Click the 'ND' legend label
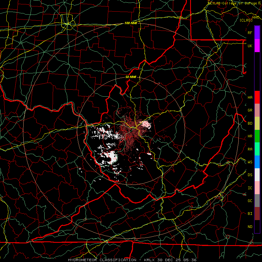Image resolution: width=262 pixels, height=262 pixels. [x=250, y=226]
